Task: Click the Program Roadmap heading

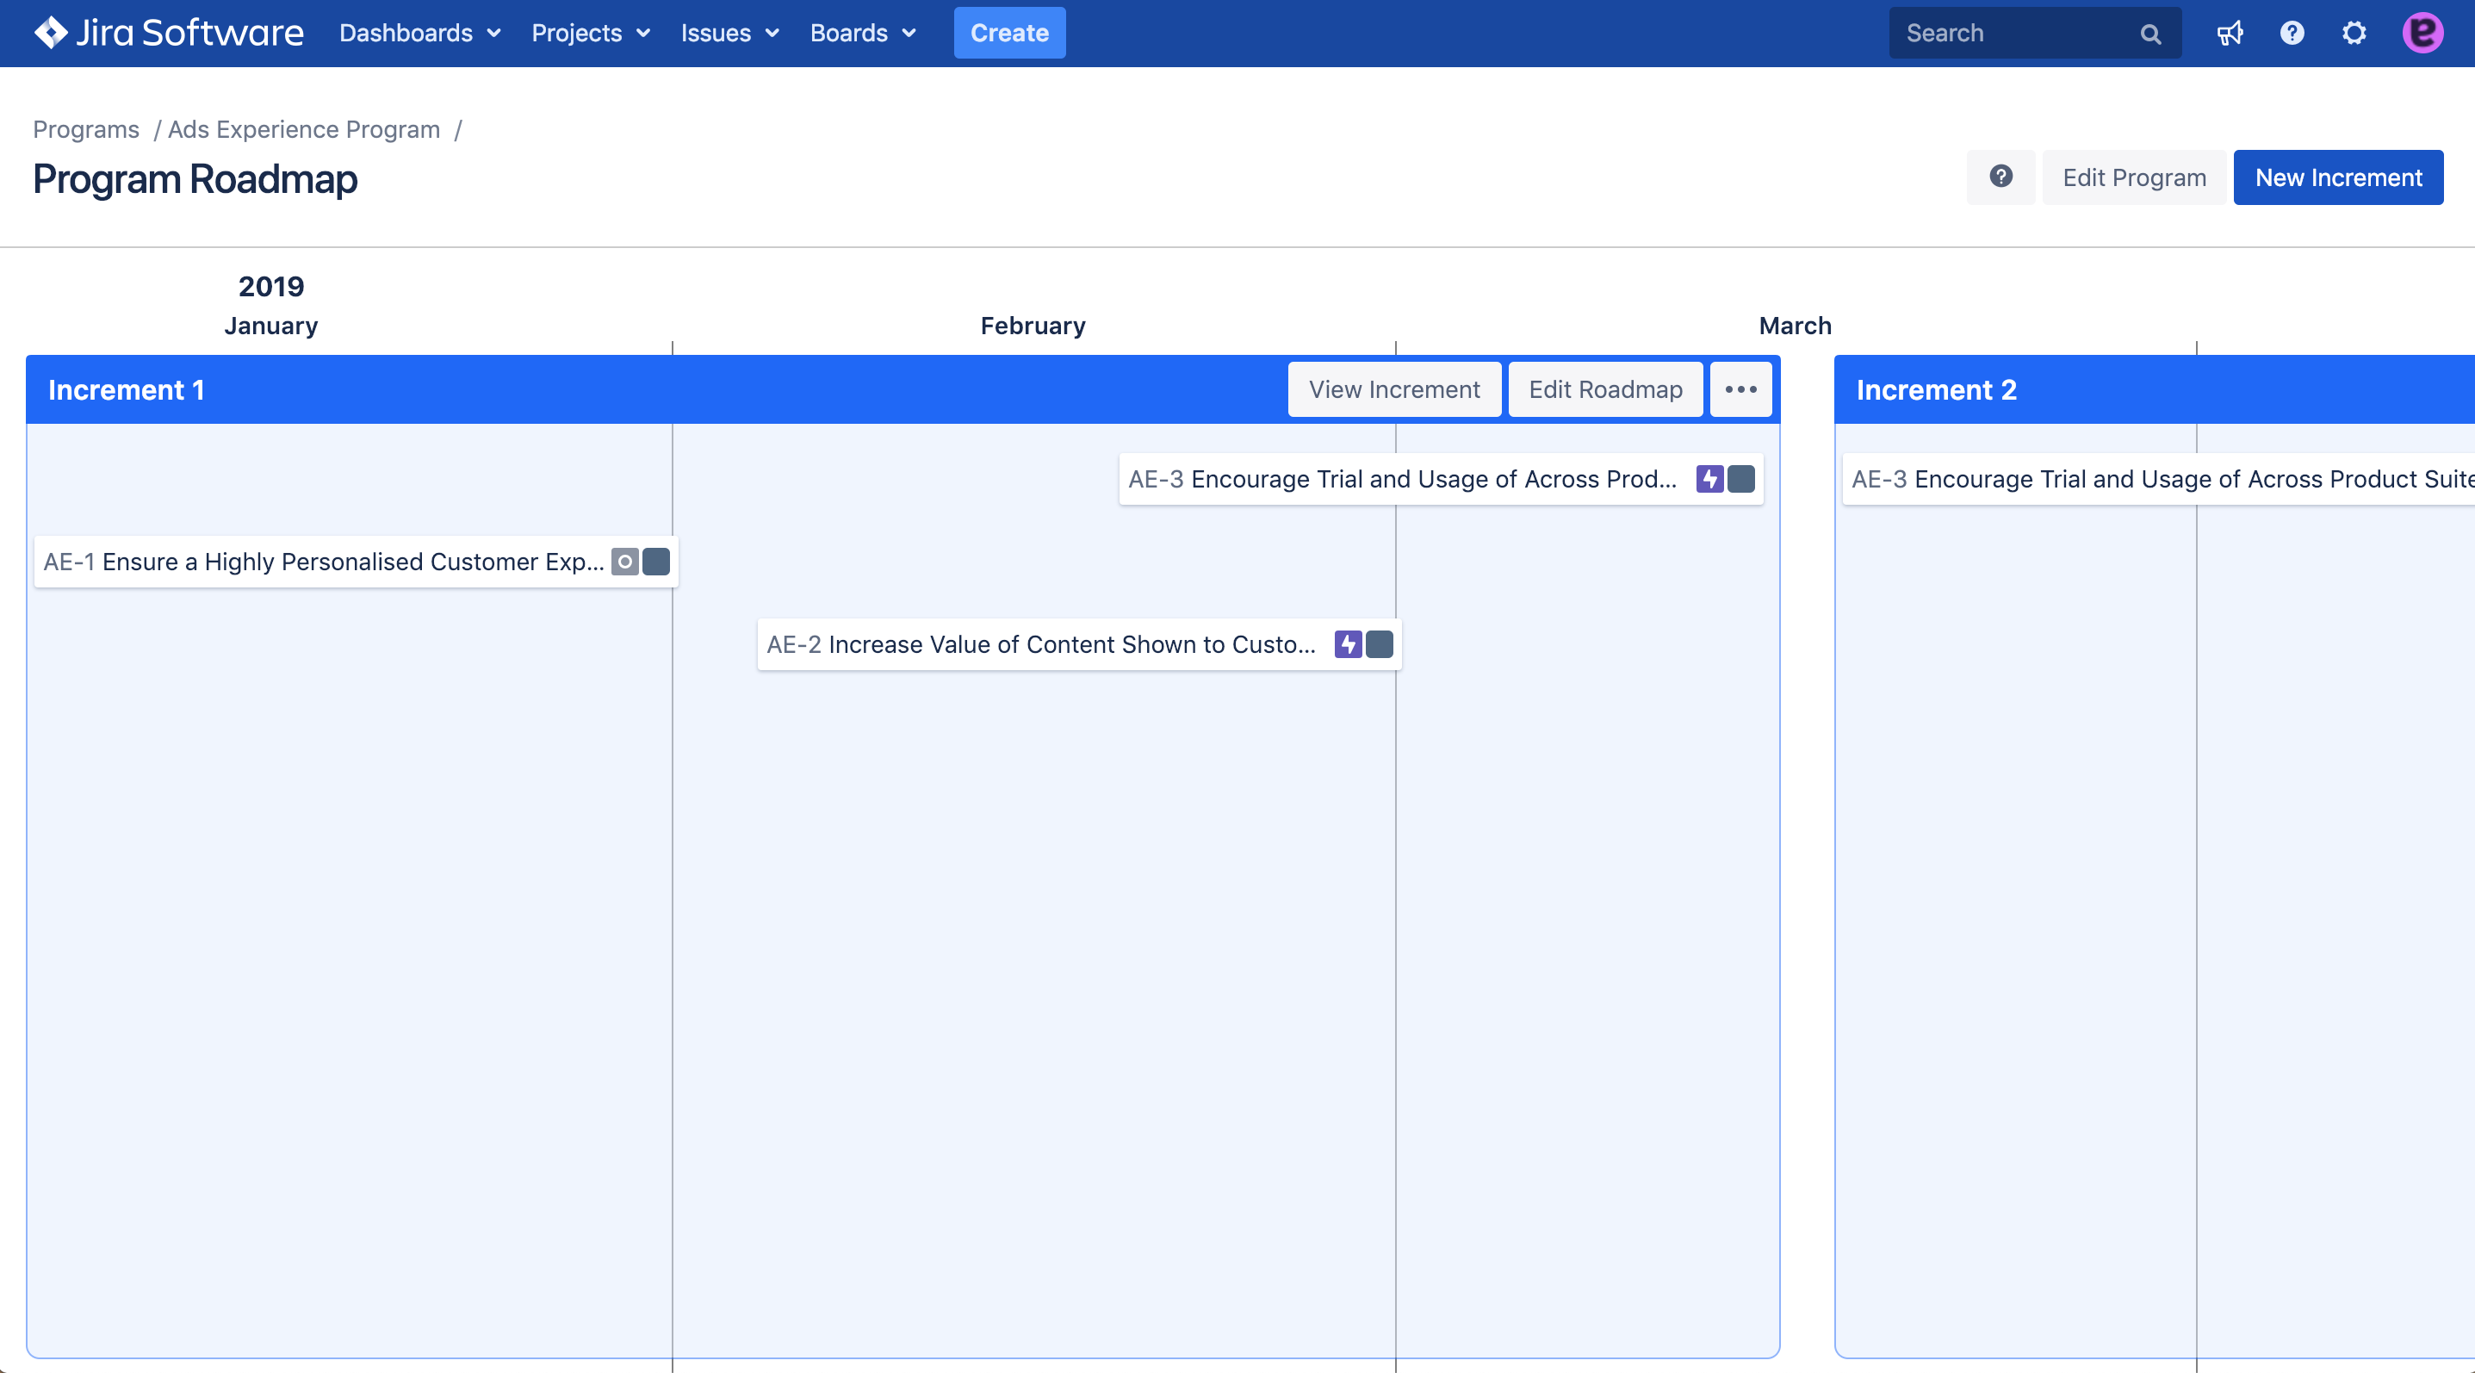Action: click(x=195, y=180)
